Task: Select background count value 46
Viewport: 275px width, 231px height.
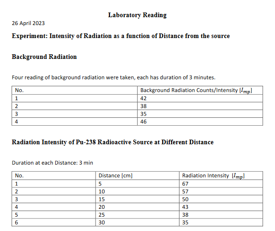Action: (200, 122)
